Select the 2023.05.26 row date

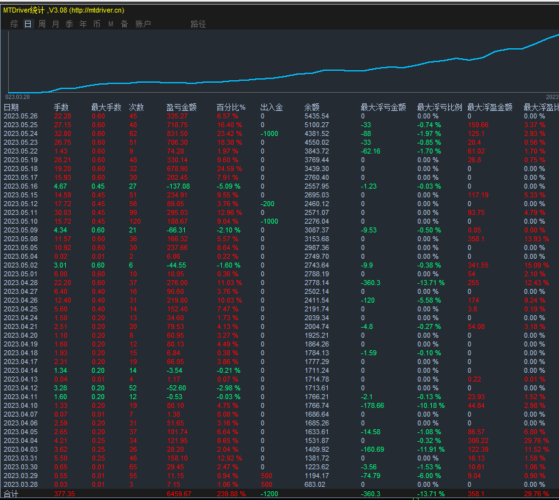pyautogui.click(x=21, y=116)
